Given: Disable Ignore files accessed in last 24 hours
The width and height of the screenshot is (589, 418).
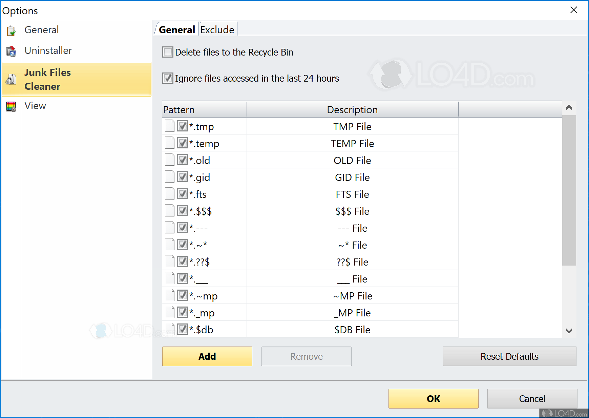Looking at the screenshot, I should (168, 78).
